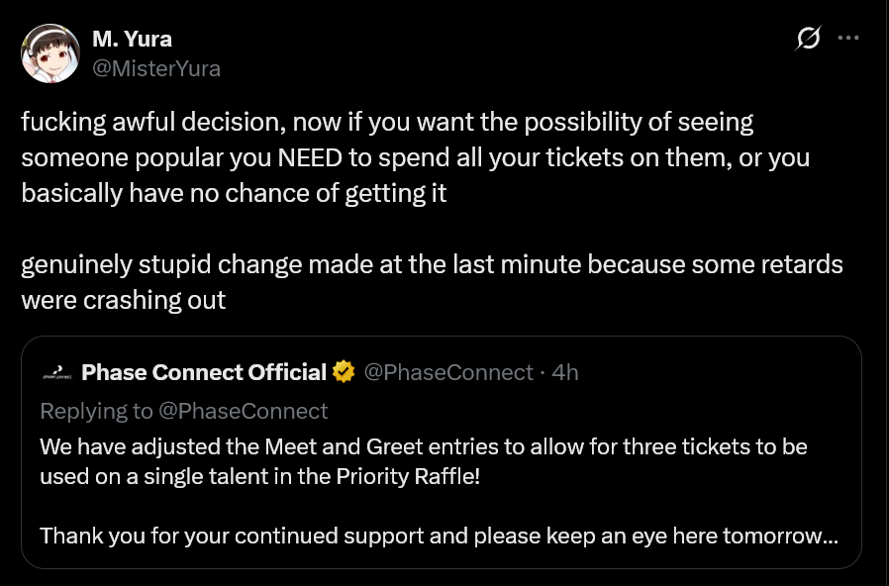Image resolution: width=889 pixels, height=586 pixels.
Task: Expand the truncated ellipsis after 'tomorrow'
Action: point(832,537)
